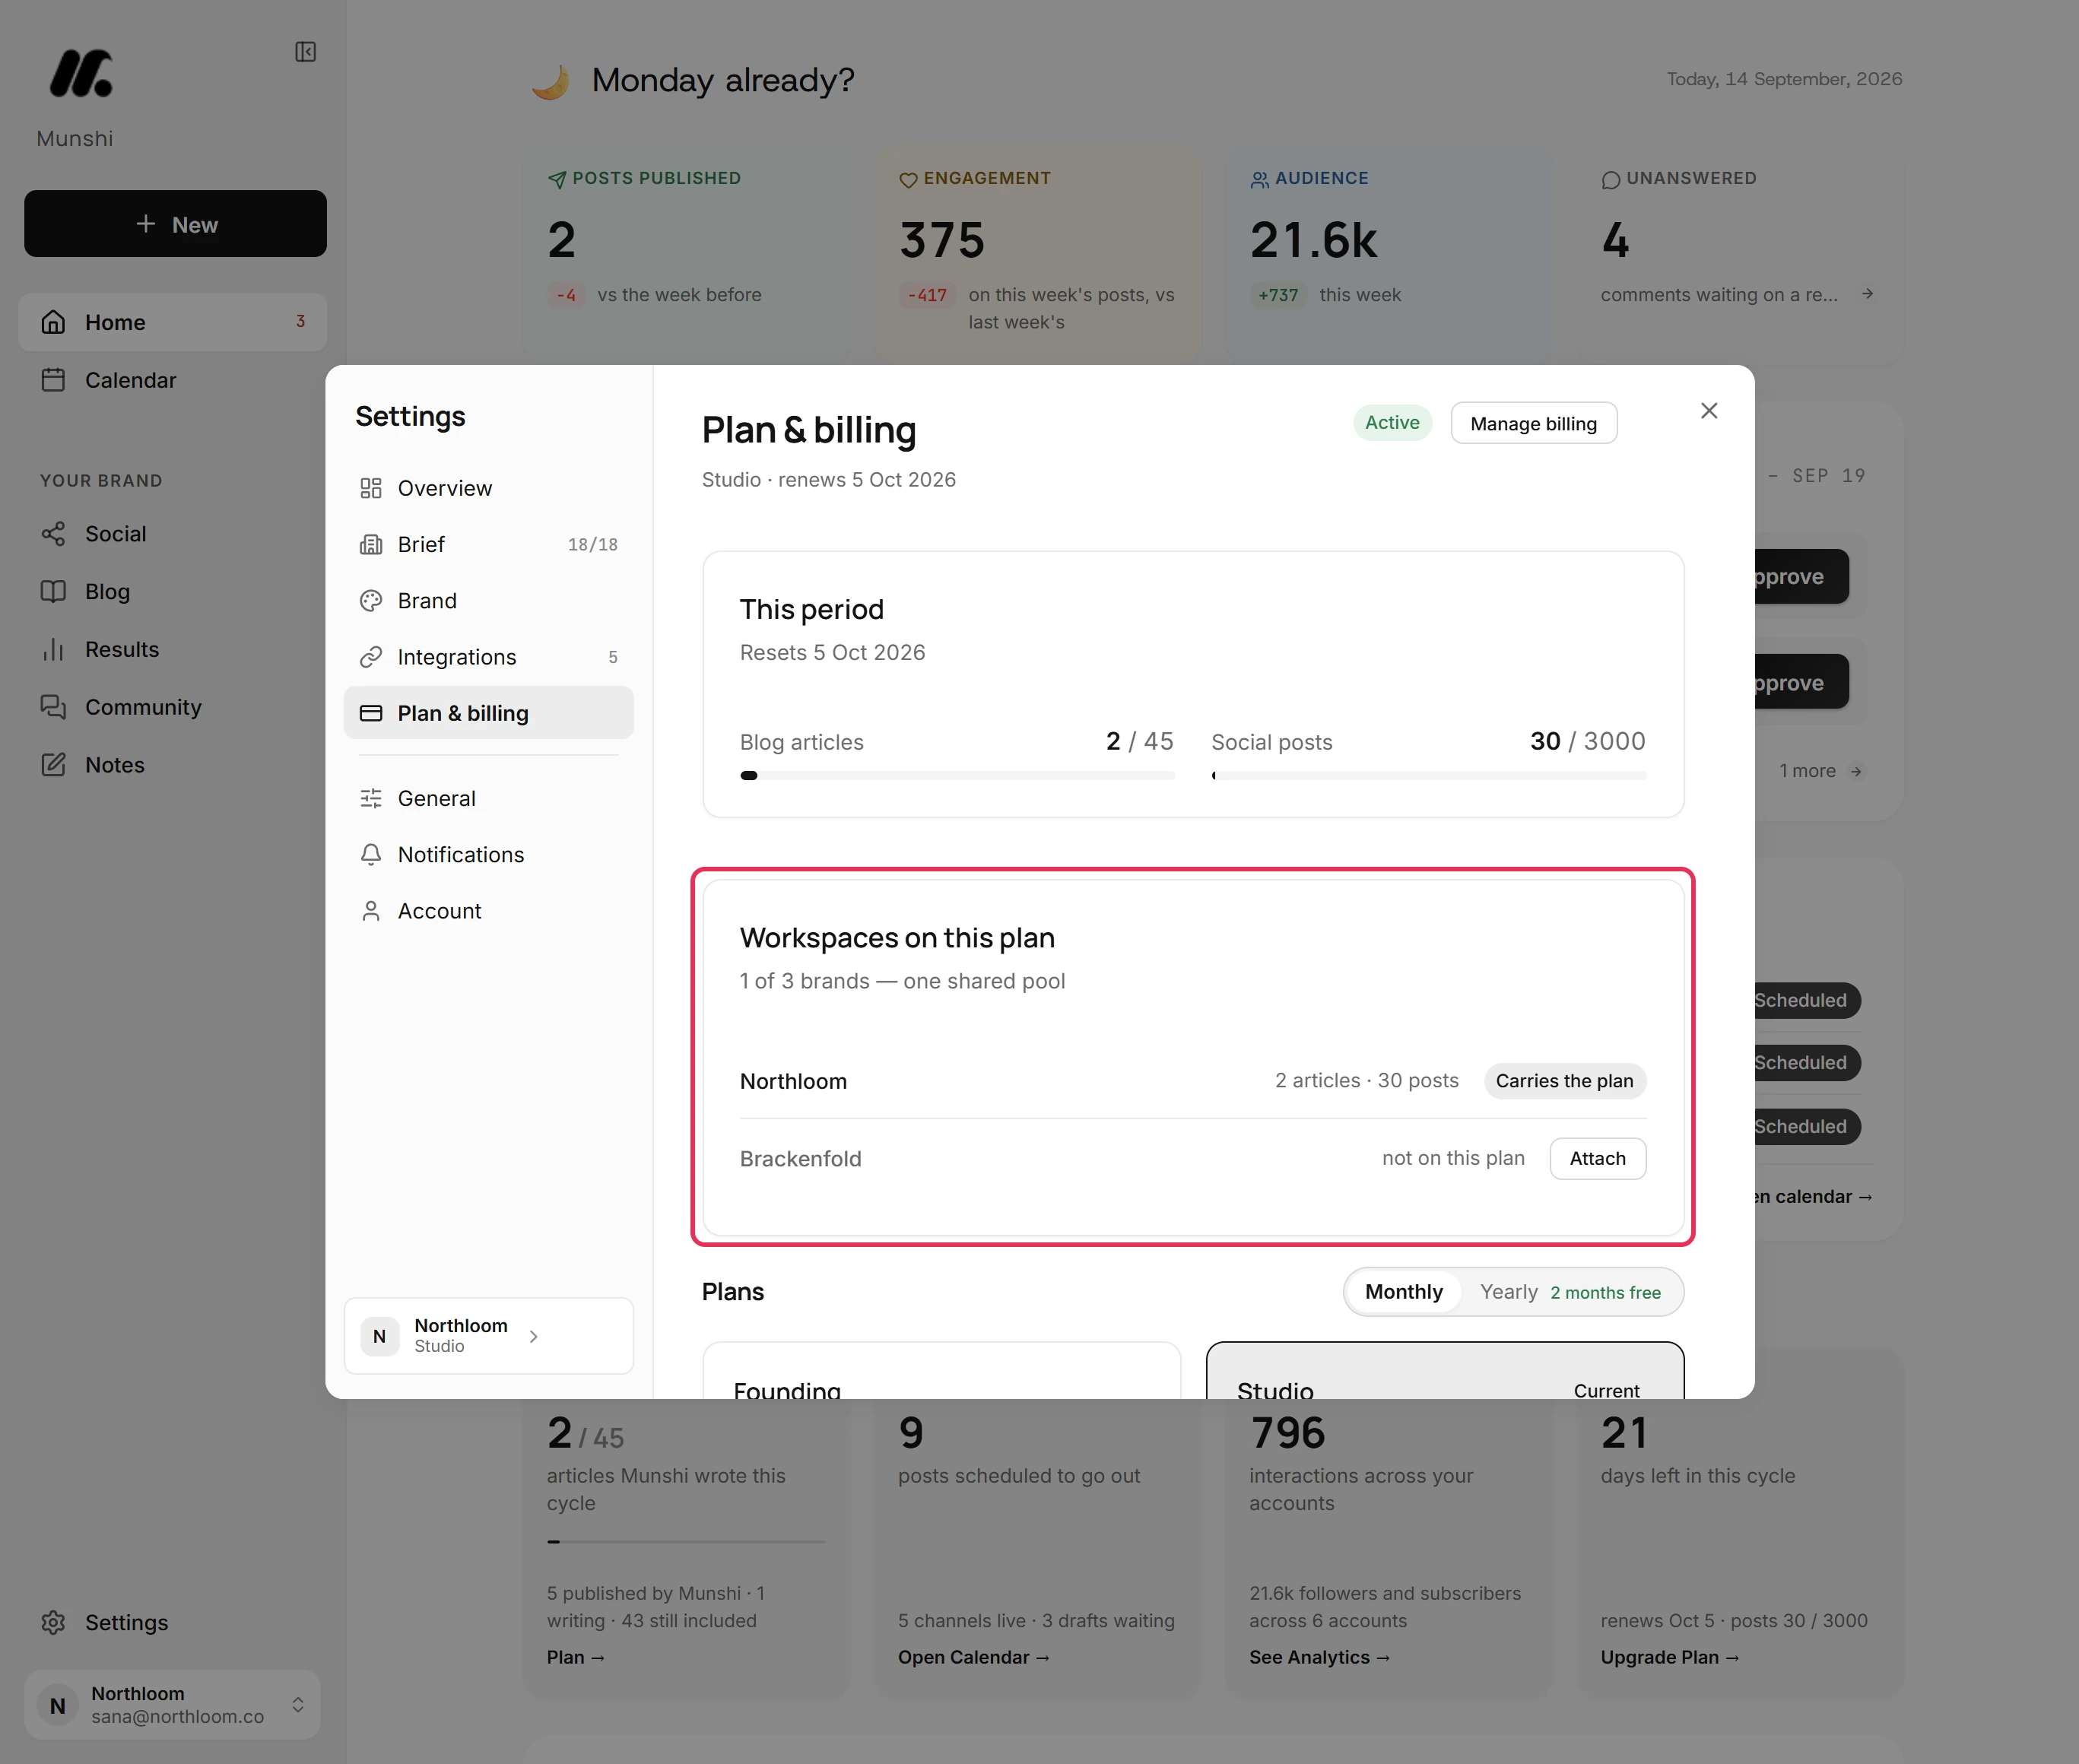Open the Northloom account switcher dropdown
The width and height of the screenshot is (2079, 1764).
pos(173,1704)
